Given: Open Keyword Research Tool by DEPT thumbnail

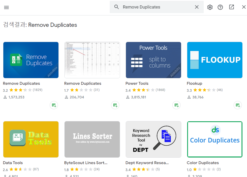Looking at the screenshot, I should point(154,139).
